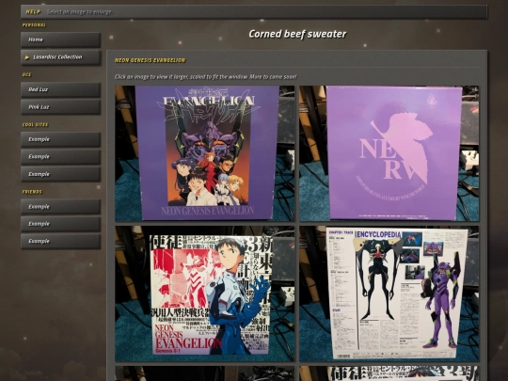The width and height of the screenshot is (508, 381).
Task: Click the Corned beef sweater site title
Action: tap(297, 34)
